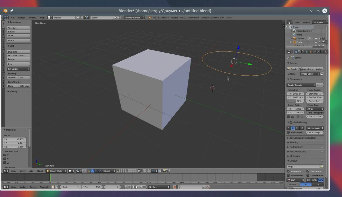
Task: Open the Object Mode dropdown
Action: 56,171
